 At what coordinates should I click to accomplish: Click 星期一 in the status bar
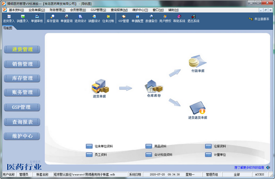tap(190, 174)
